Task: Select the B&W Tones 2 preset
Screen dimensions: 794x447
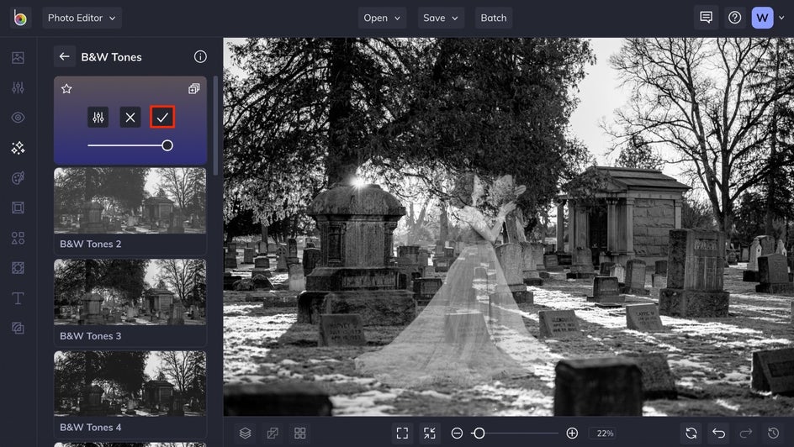Action: tap(130, 212)
